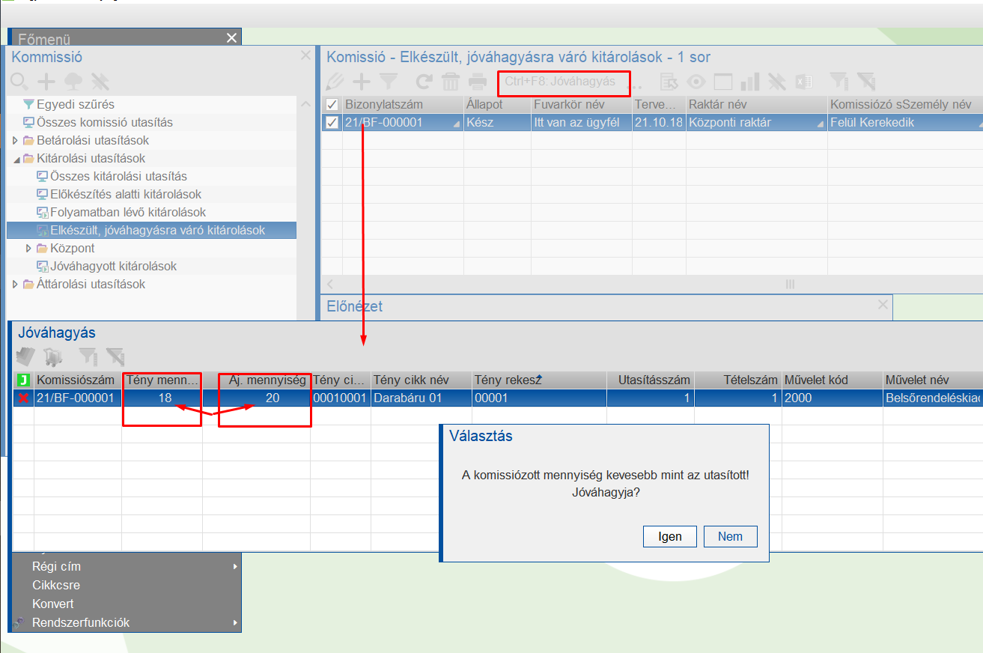This screenshot has height=653, width=983.
Task: Close the Főmenü panel
Action: tap(231, 37)
